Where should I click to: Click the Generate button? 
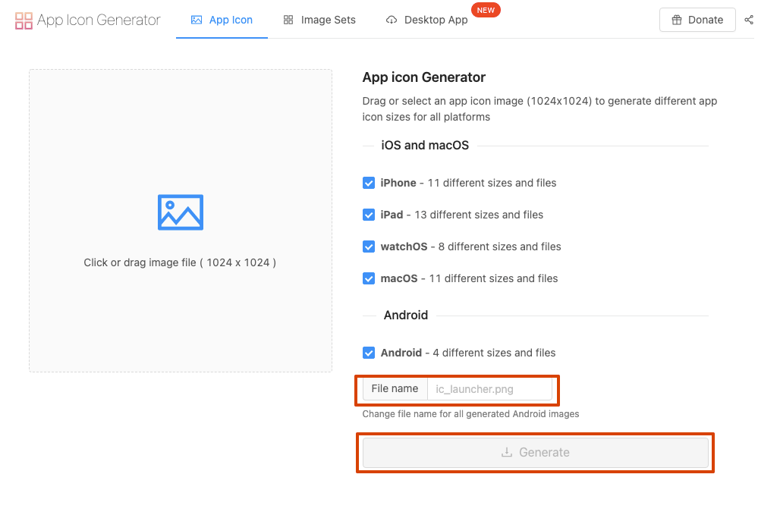(536, 452)
